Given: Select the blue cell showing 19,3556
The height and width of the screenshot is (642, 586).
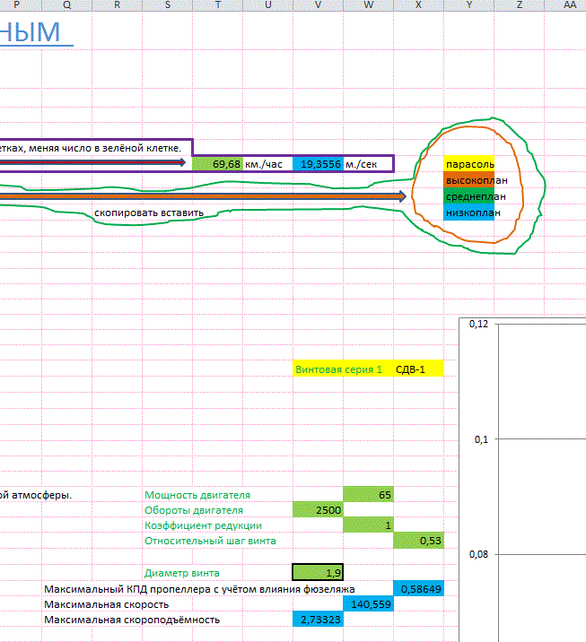Looking at the screenshot, I should point(318,164).
